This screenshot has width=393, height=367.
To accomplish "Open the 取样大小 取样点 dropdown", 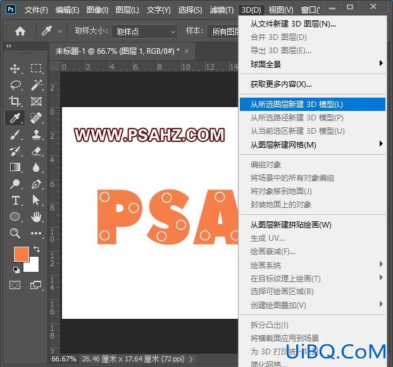I will tap(144, 32).
